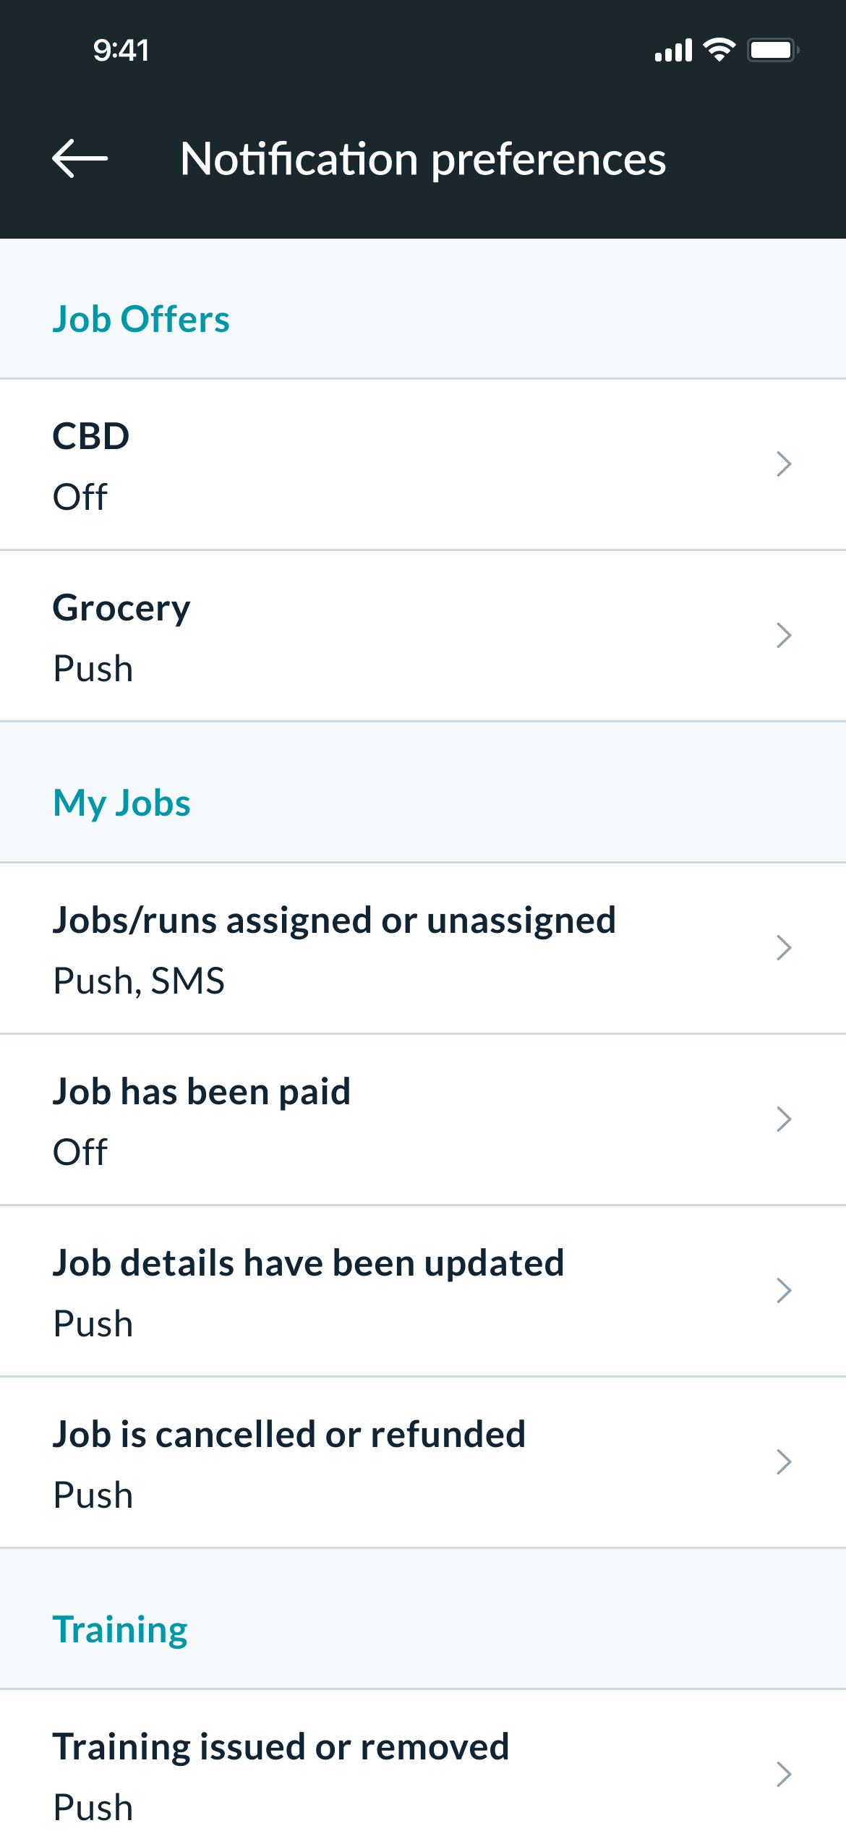Viewport: 846px width, 1831px height.
Task: Tap the My Jobs section header
Action: tap(121, 803)
